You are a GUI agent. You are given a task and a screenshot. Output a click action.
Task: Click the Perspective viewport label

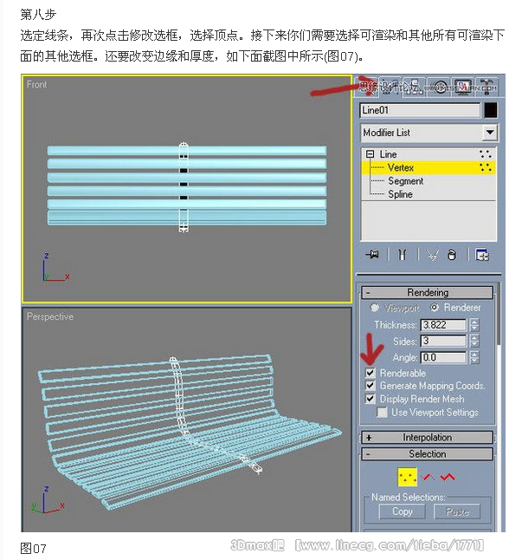(50, 316)
